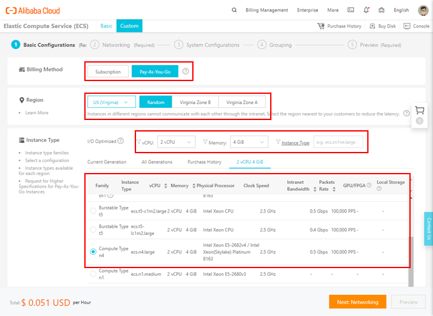Select Virginia Zone B
The height and width of the screenshot is (316, 433).
click(195, 102)
